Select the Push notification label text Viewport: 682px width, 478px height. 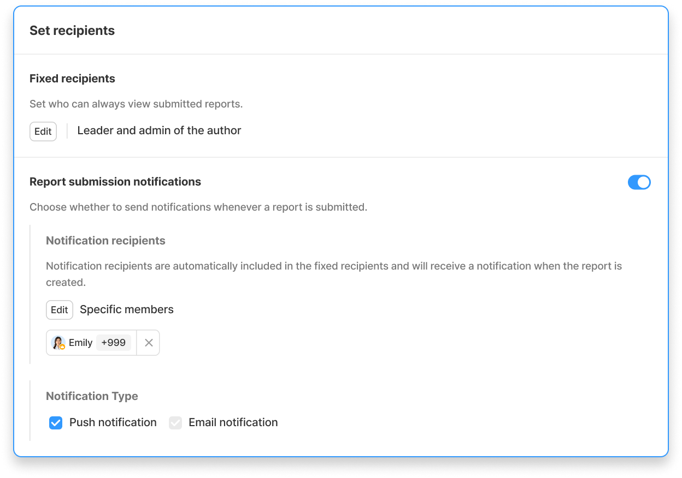113,422
